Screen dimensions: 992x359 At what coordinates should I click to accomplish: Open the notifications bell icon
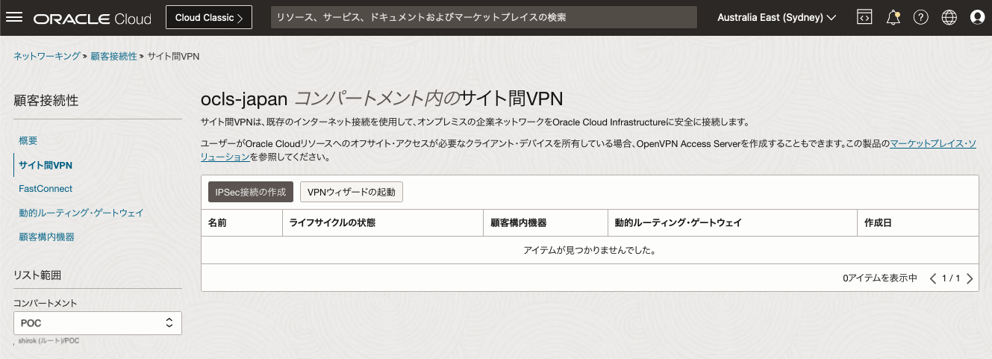click(893, 17)
